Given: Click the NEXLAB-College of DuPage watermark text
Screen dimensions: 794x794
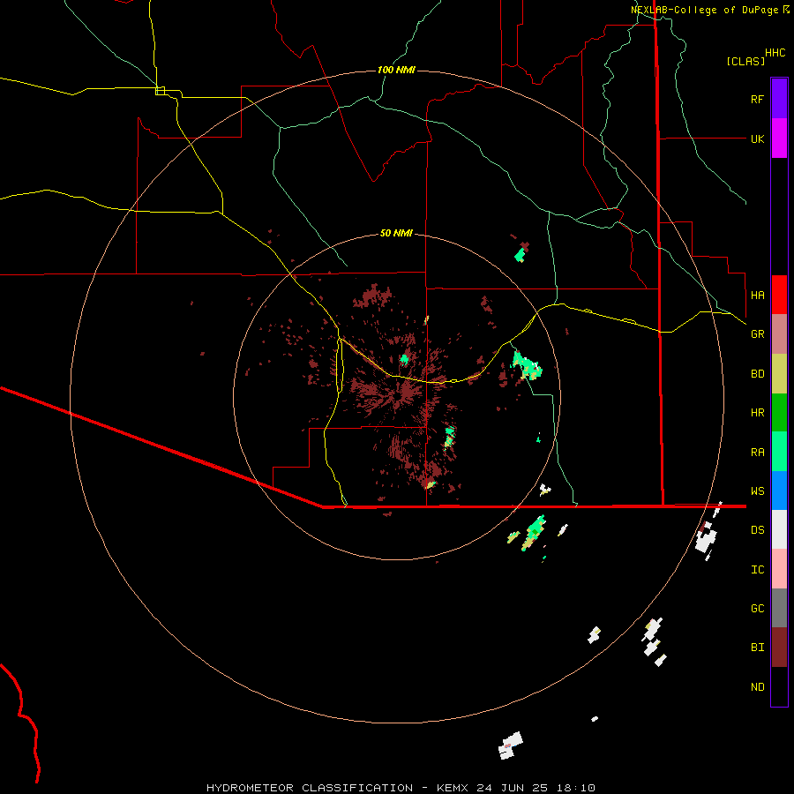Looking at the screenshot, I should (704, 10).
